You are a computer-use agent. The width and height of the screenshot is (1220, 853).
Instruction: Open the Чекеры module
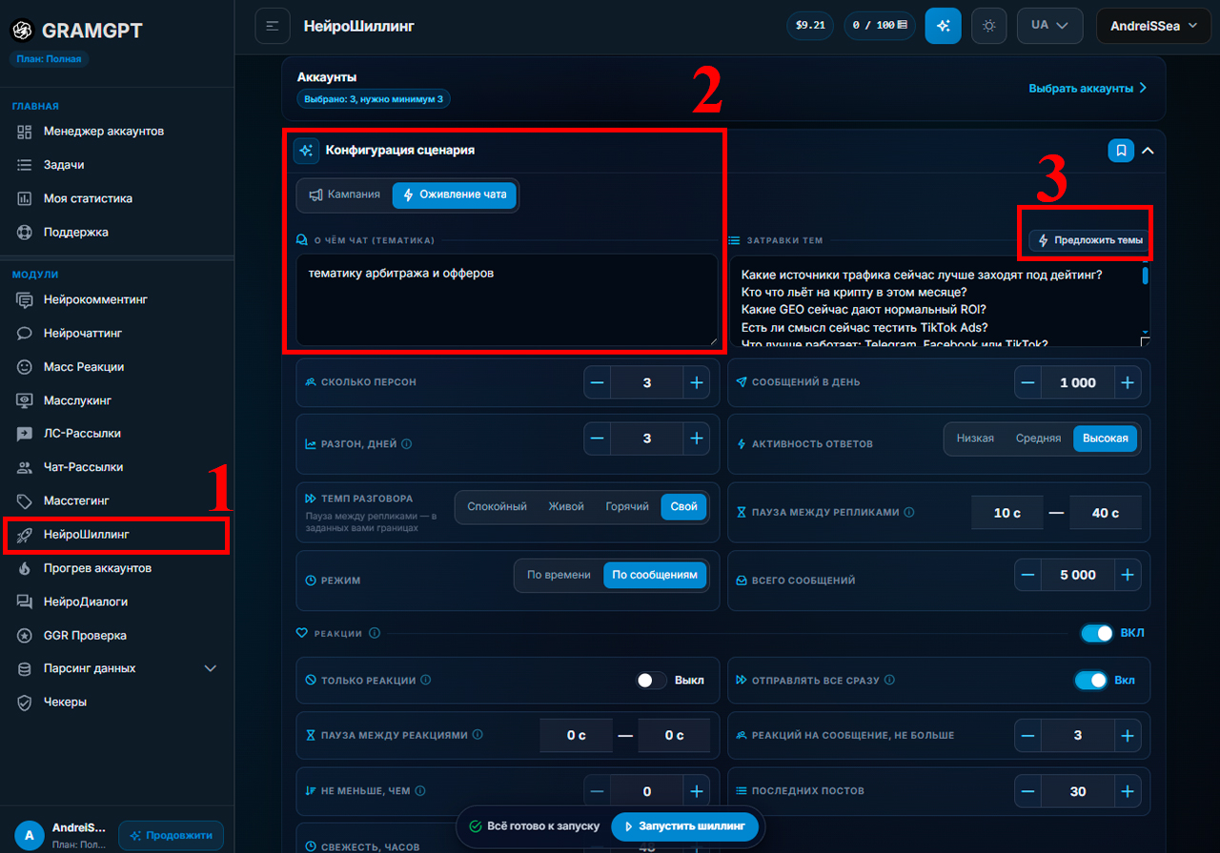click(116, 702)
